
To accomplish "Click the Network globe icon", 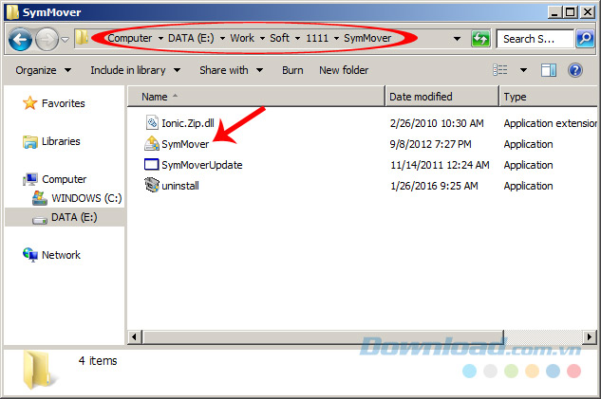I will [x=29, y=254].
